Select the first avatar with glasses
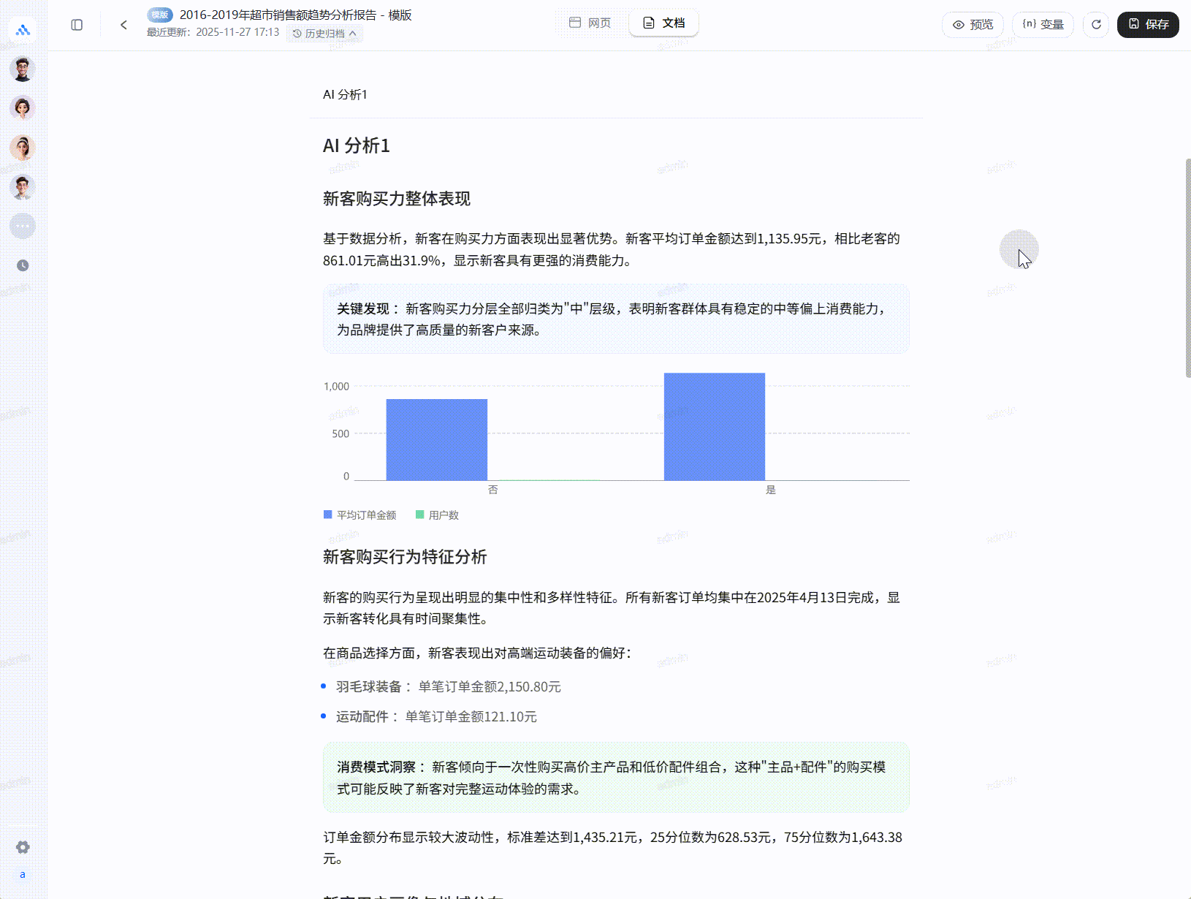The height and width of the screenshot is (899, 1191). pos(23,69)
